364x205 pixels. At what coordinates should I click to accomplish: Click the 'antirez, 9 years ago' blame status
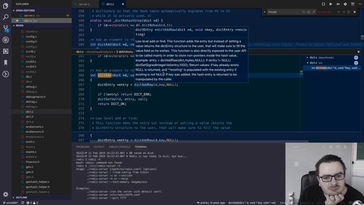pos(211,203)
